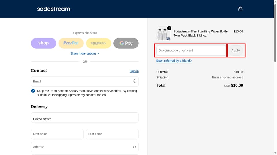Screen dimensions: 277x155
Task: Pay with PayPal express button
Action: (x=71, y=43)
